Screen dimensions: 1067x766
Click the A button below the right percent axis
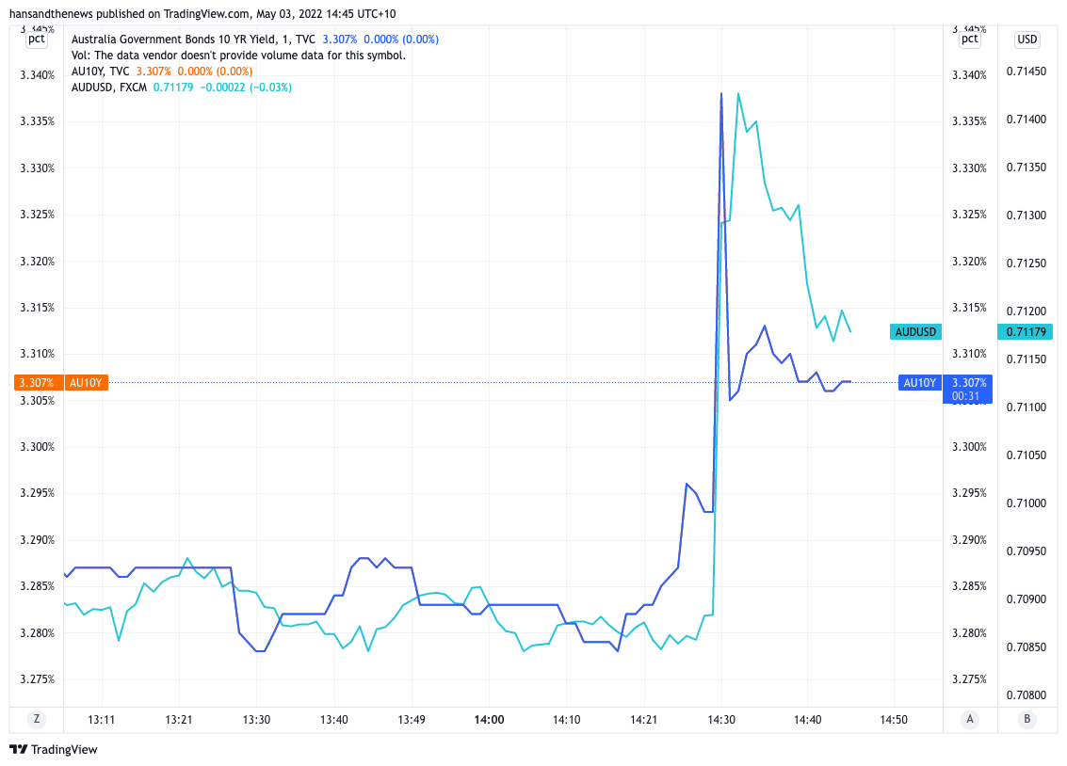click(970, 720)
